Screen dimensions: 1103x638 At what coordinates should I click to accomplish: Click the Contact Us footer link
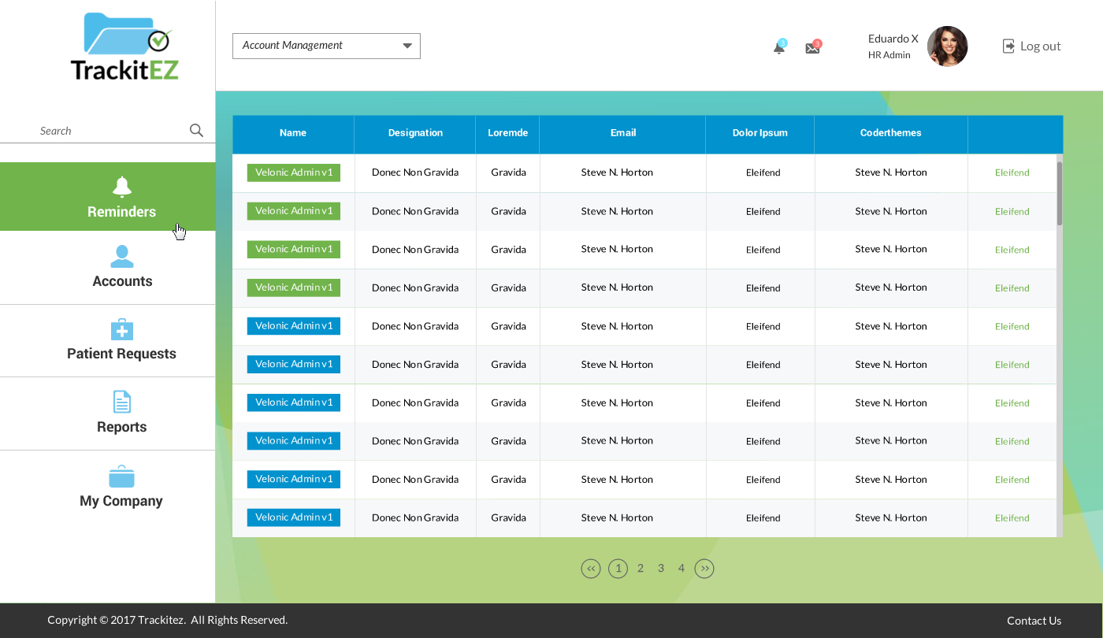tap(1034, 621)
